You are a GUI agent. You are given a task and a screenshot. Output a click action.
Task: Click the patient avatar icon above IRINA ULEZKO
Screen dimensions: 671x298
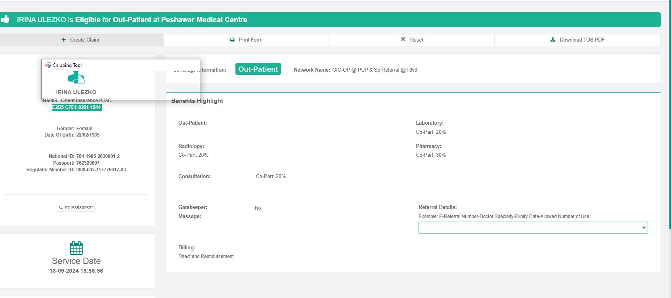click(x=76, y=78)
